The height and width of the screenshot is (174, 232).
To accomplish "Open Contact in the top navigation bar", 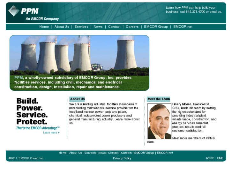I will pyautogui.click(x=114, y=26).
